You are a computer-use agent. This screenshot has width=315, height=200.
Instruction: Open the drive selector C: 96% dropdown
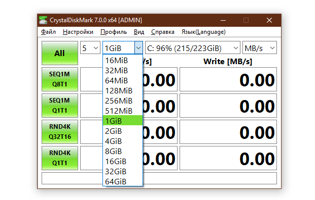point(192,47)
